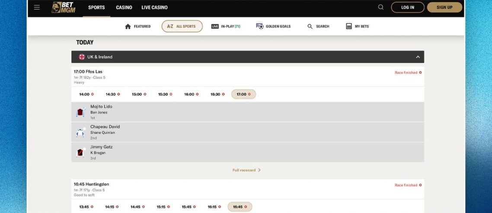Image resolution: width=492 pixels, height=213 pixels.
Task: Open the Golden Goals football icon
Action: click(x=260, y=26)
